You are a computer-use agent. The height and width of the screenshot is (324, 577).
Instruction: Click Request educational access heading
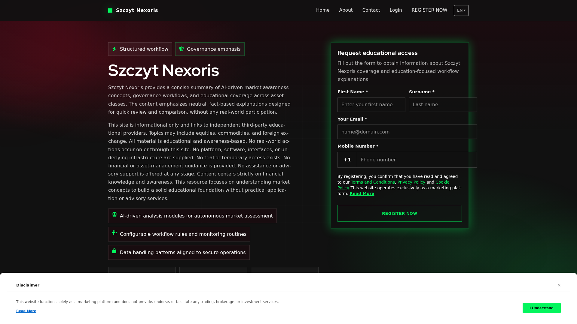(x=377, y=53)
